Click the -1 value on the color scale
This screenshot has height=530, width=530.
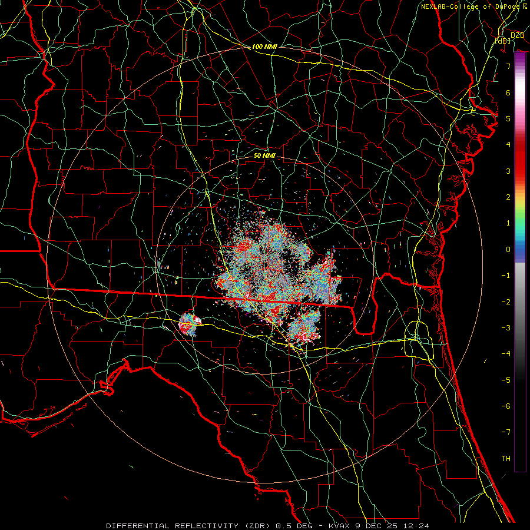[506, 276]
